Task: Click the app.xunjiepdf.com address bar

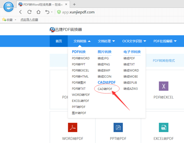Action: click(78, 12)
